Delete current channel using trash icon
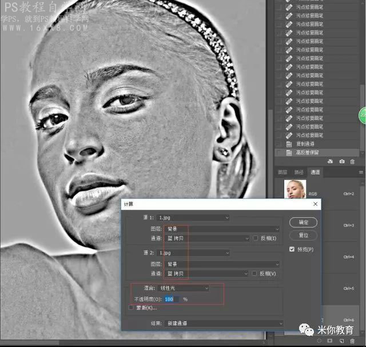The image size is (366, 347). click(352, 341)
